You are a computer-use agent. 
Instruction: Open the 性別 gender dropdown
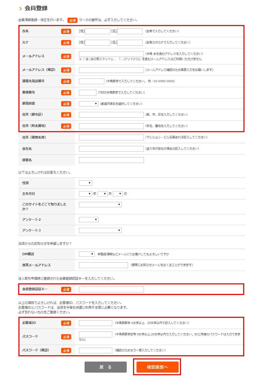[x=85, y=183]
